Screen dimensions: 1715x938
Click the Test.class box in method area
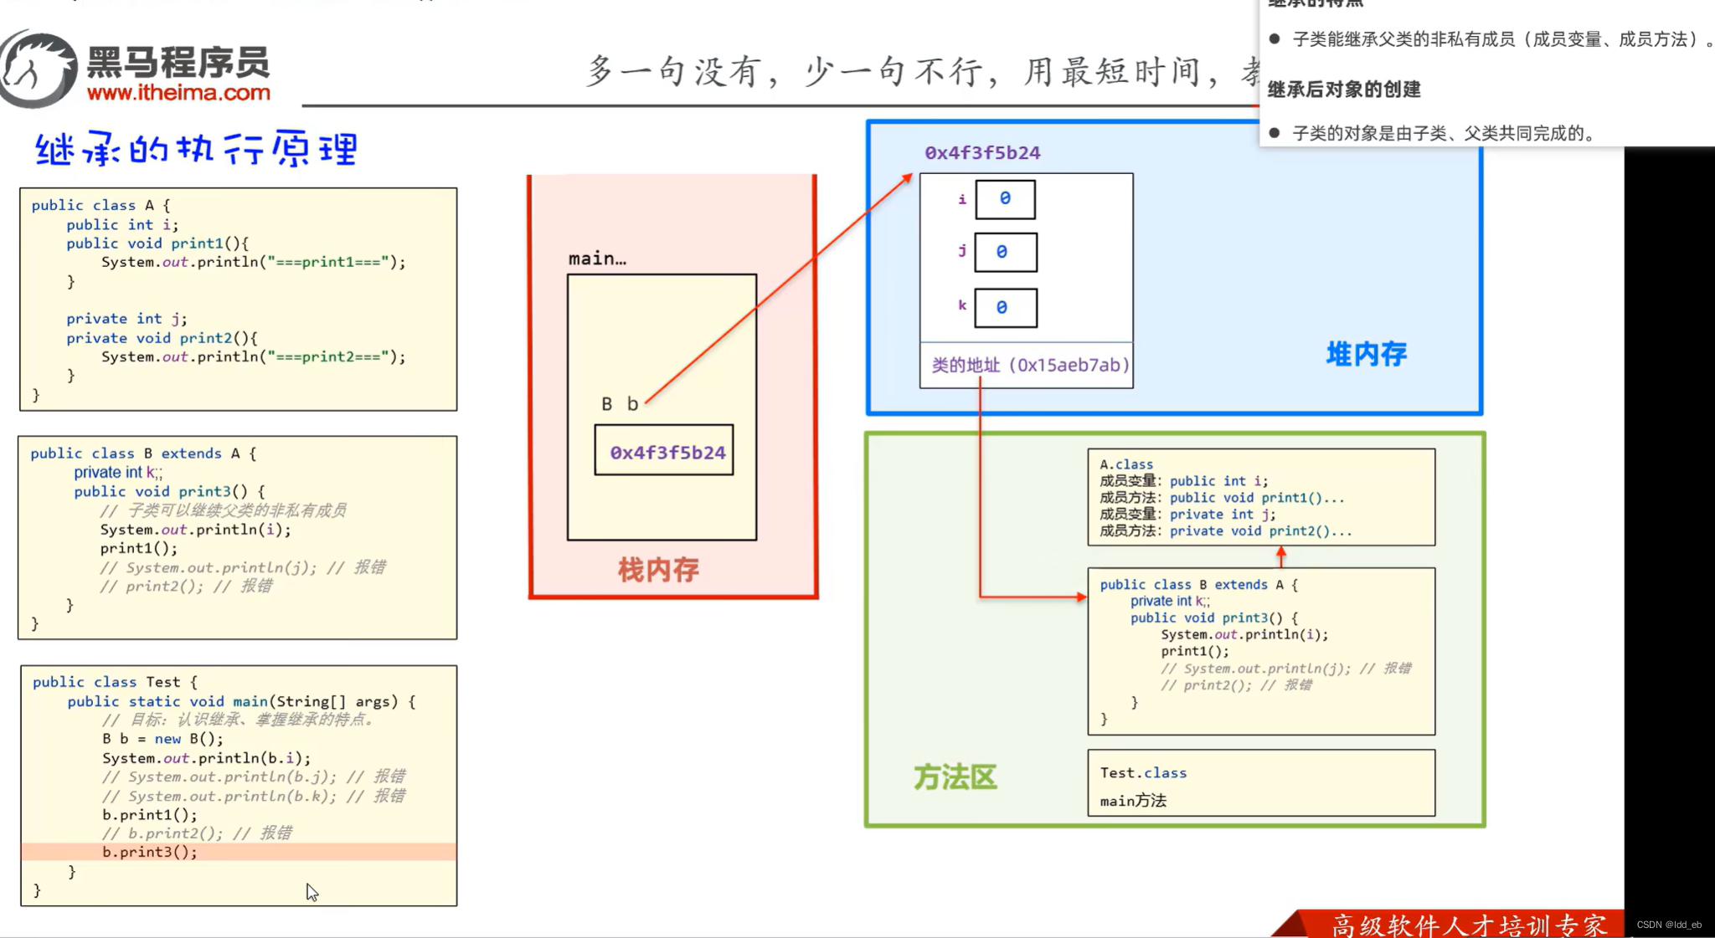tap(1261, 782)
